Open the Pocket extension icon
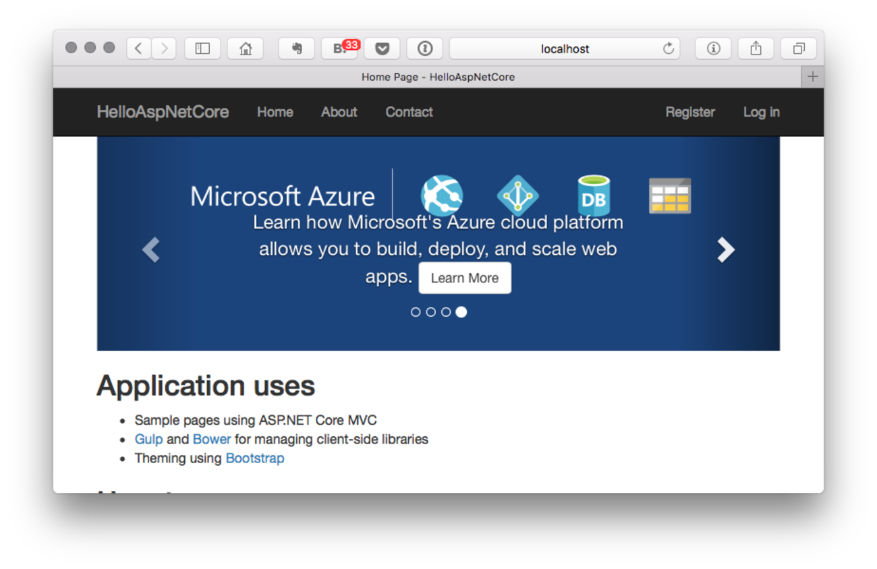Viewport: 877px width, 569px height. pos(383,49)
